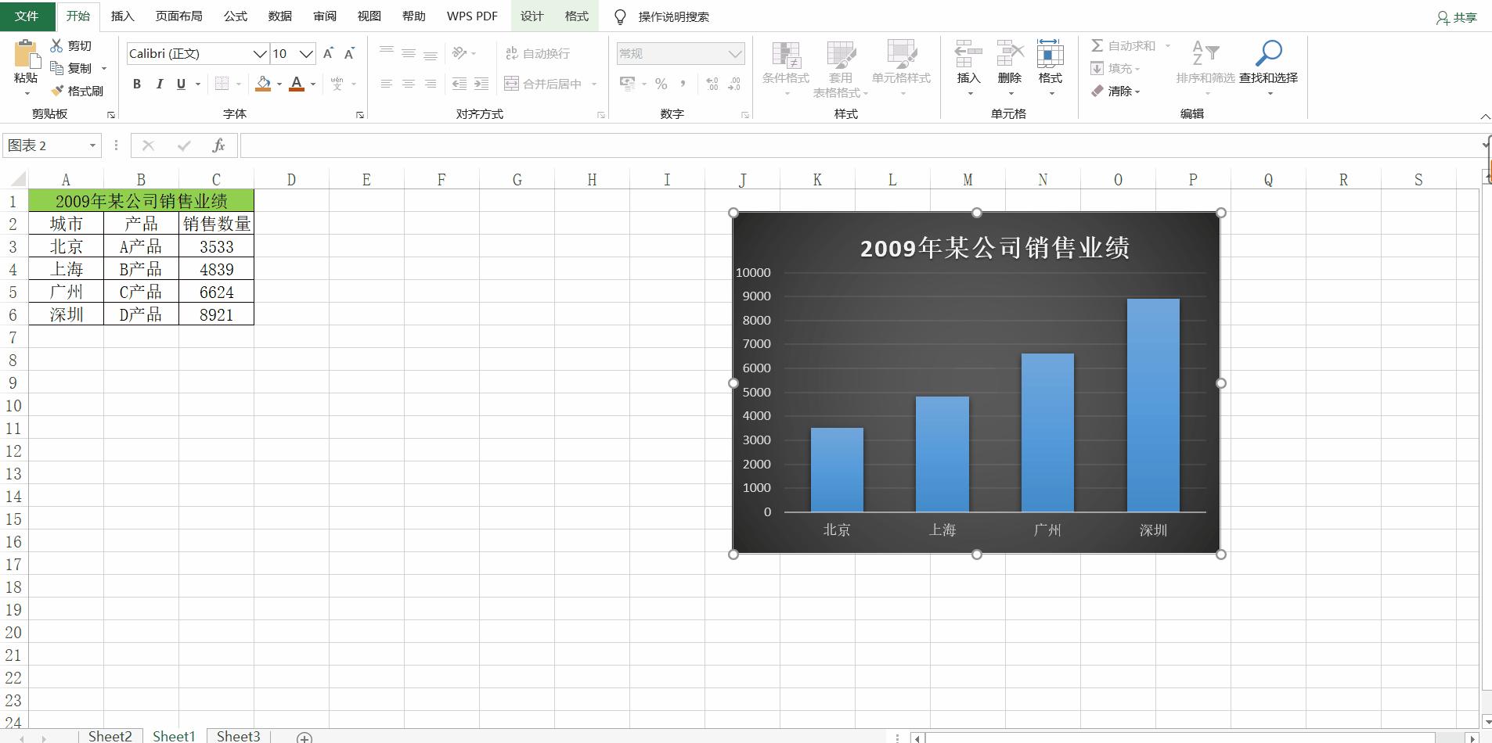Switch to the 插入 ribbon tab

(122, 16)
